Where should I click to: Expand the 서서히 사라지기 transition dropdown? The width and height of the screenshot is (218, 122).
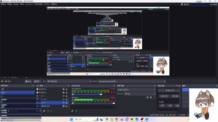coord(154,90)
